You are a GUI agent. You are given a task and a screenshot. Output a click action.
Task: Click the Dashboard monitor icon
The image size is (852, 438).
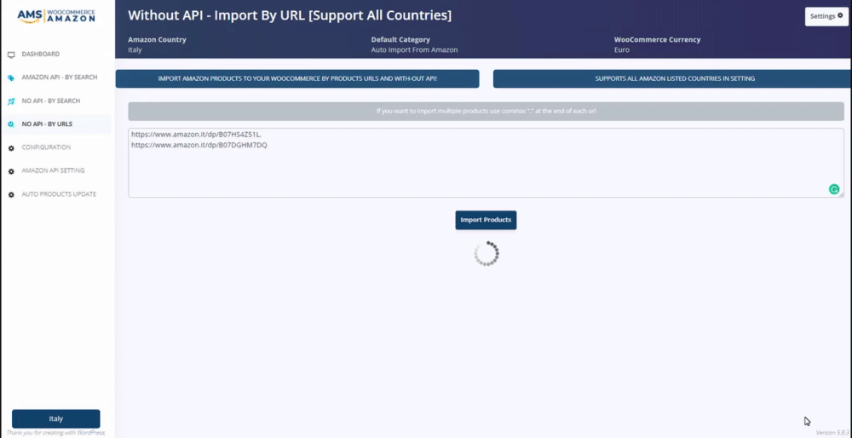[x=11, y=55]
